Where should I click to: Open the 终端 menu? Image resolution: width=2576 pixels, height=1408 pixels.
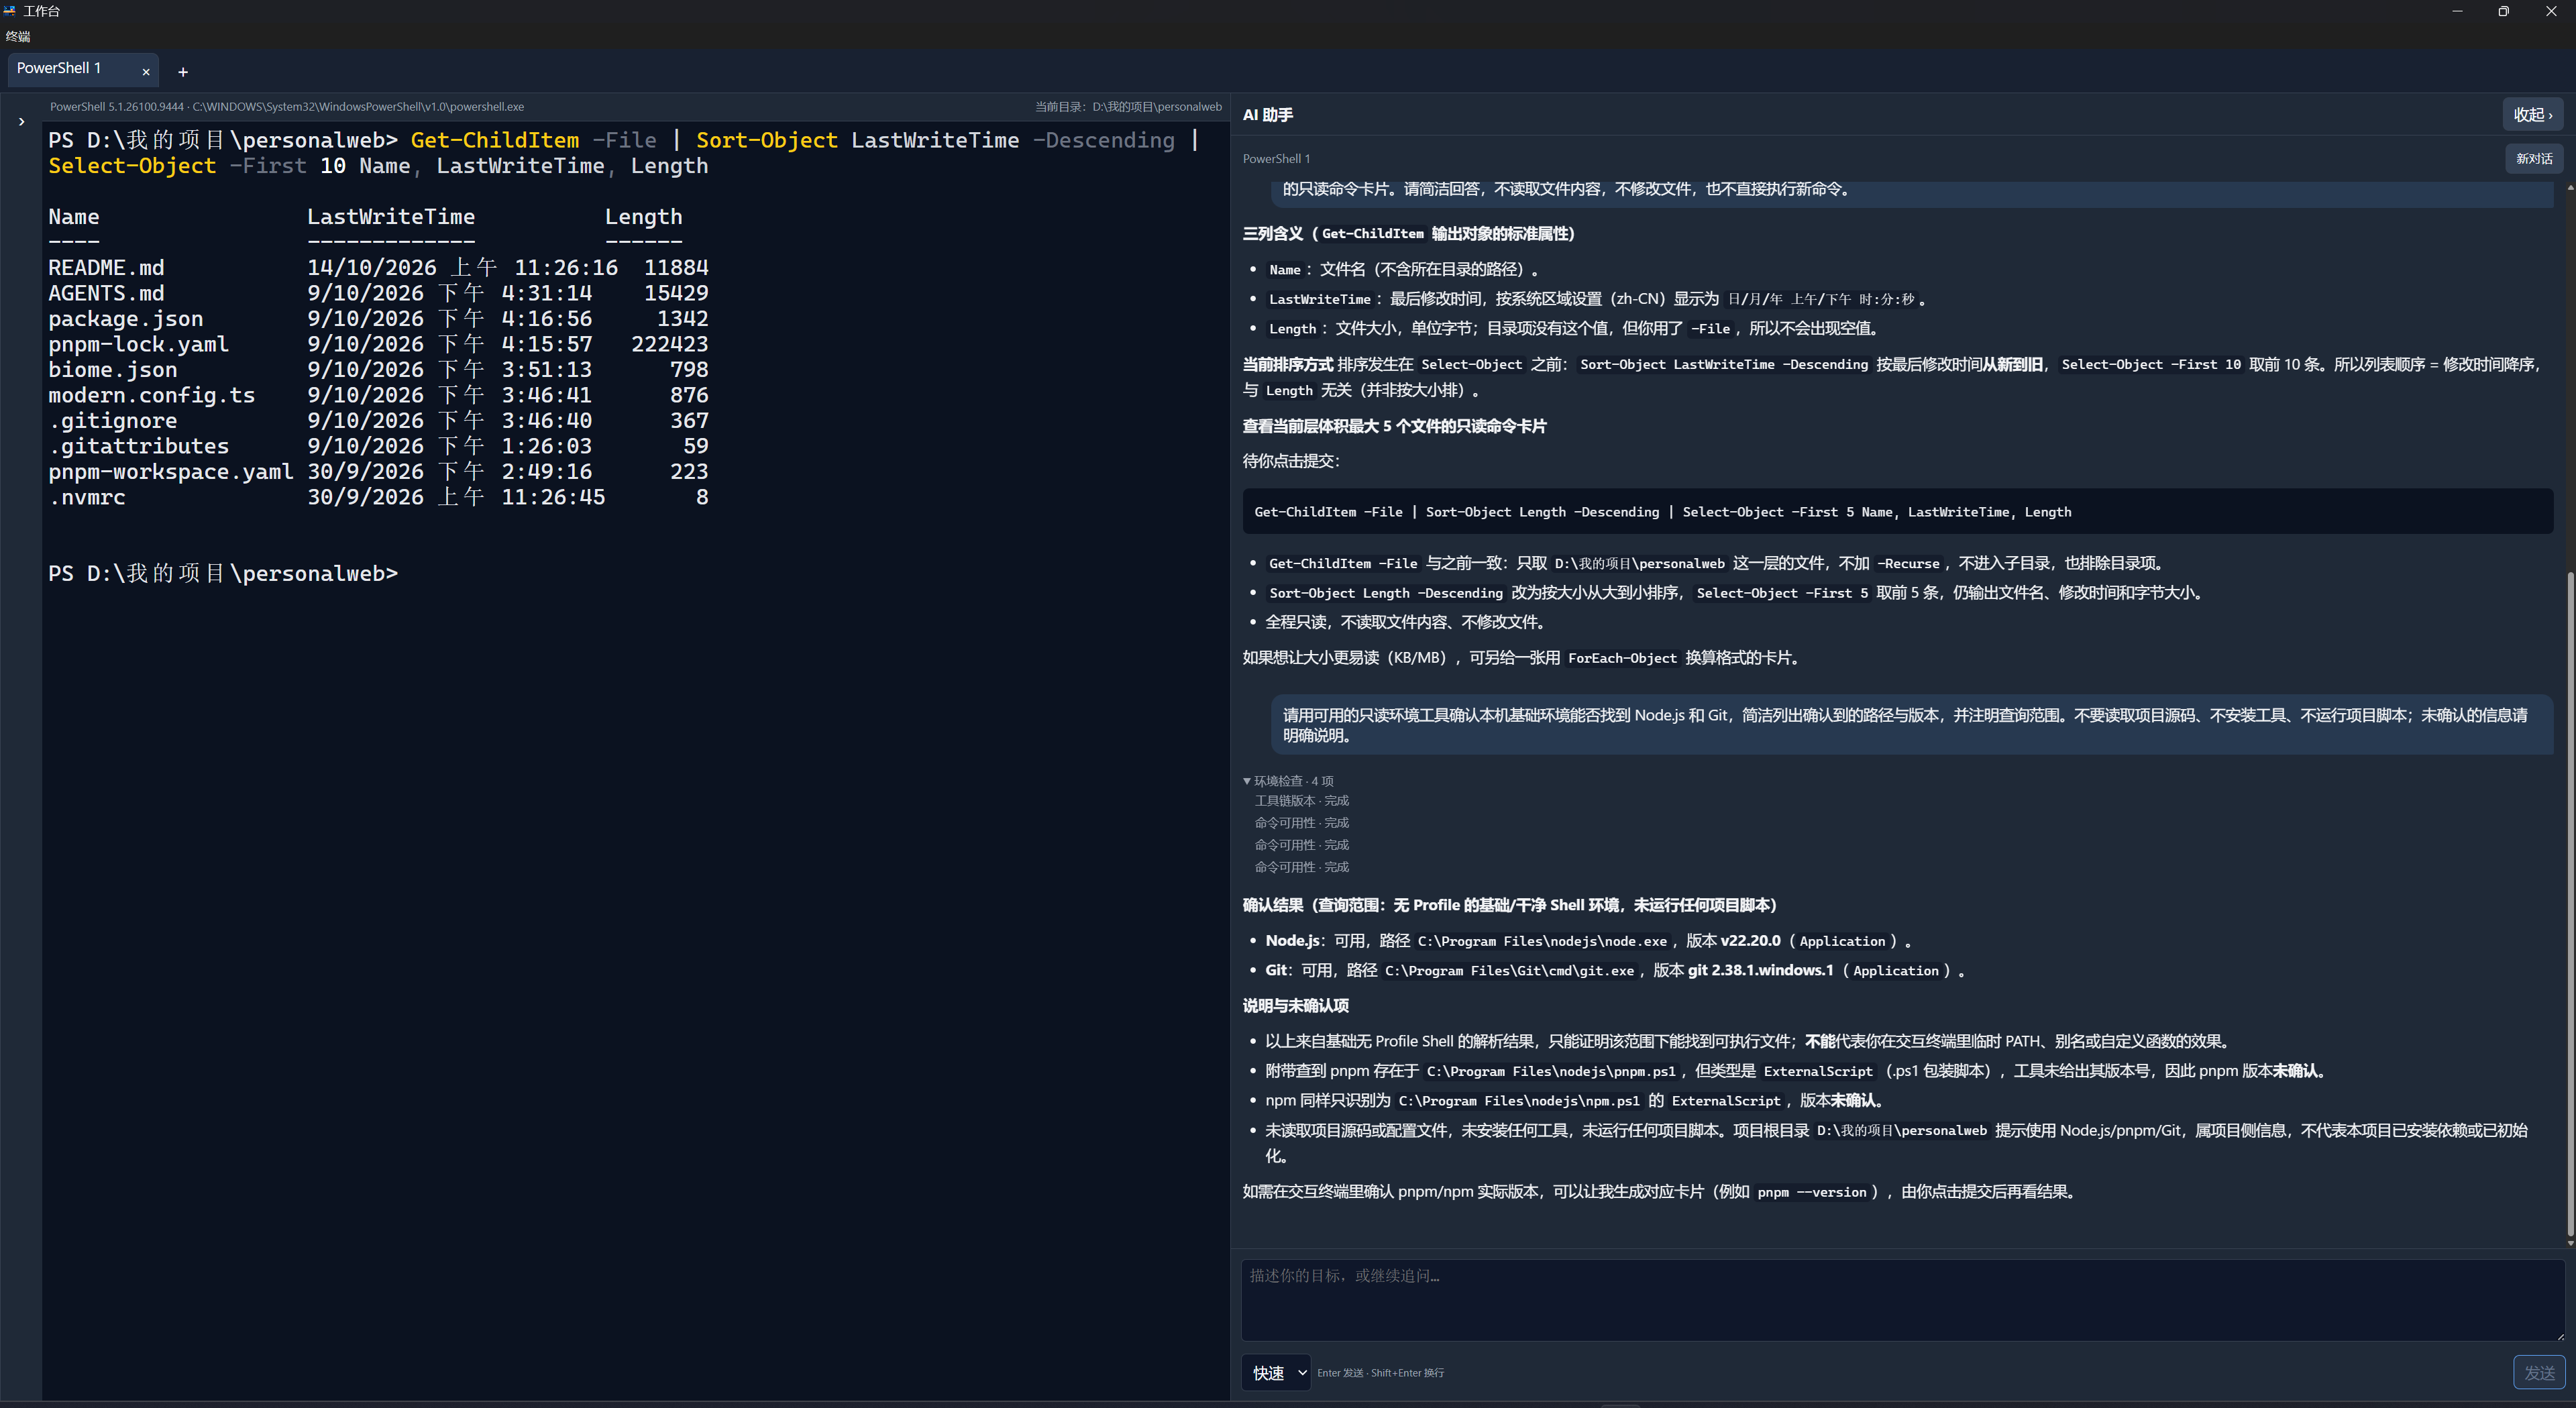click(x=18, y=36)
